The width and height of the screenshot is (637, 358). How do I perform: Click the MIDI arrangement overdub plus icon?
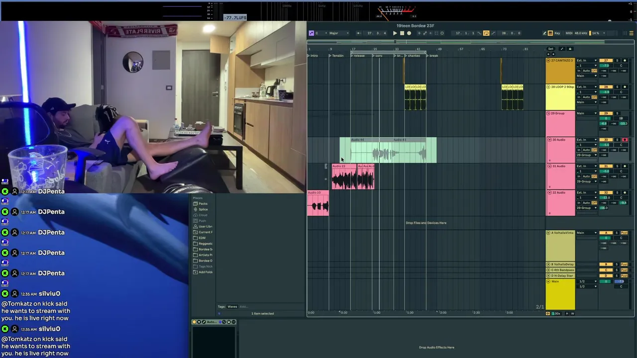point(419,33)
